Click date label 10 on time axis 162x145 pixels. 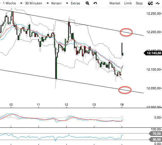pyautogui.click(x=11, y=105)
